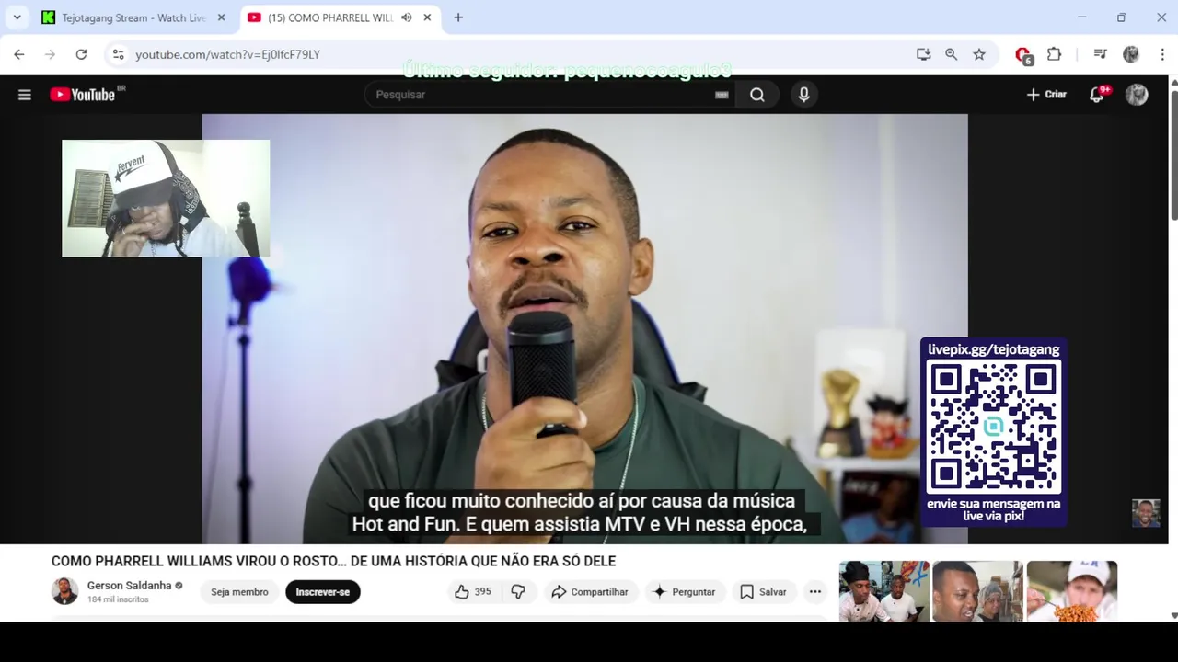This screenshot has height=662, width=1178.
Task: Click the video player to pause
Action: tap(584, 328)
